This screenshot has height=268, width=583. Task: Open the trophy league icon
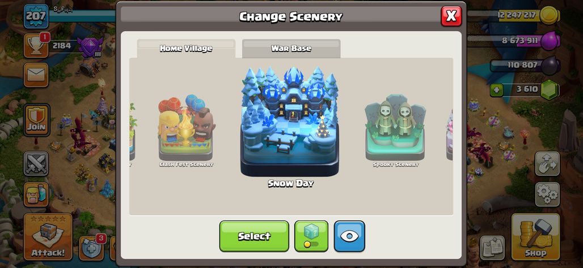tap(36, 46)
